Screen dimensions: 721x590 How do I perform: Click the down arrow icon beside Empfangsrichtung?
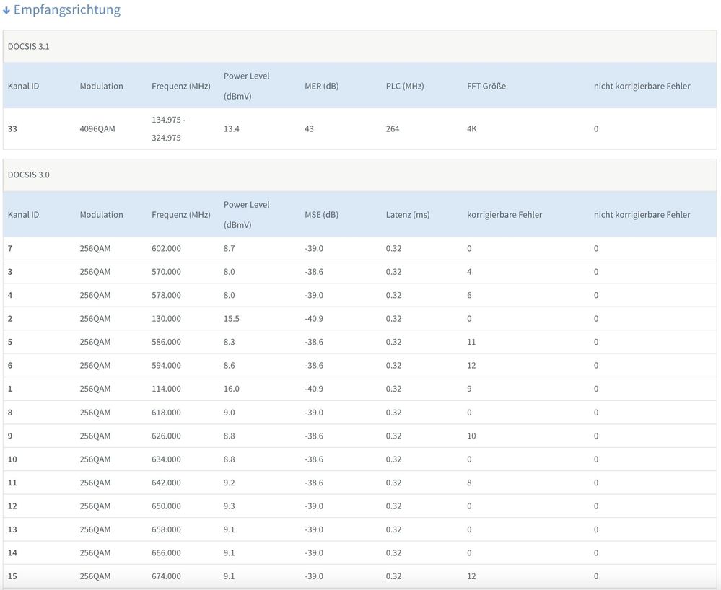[x=6, y=11]
